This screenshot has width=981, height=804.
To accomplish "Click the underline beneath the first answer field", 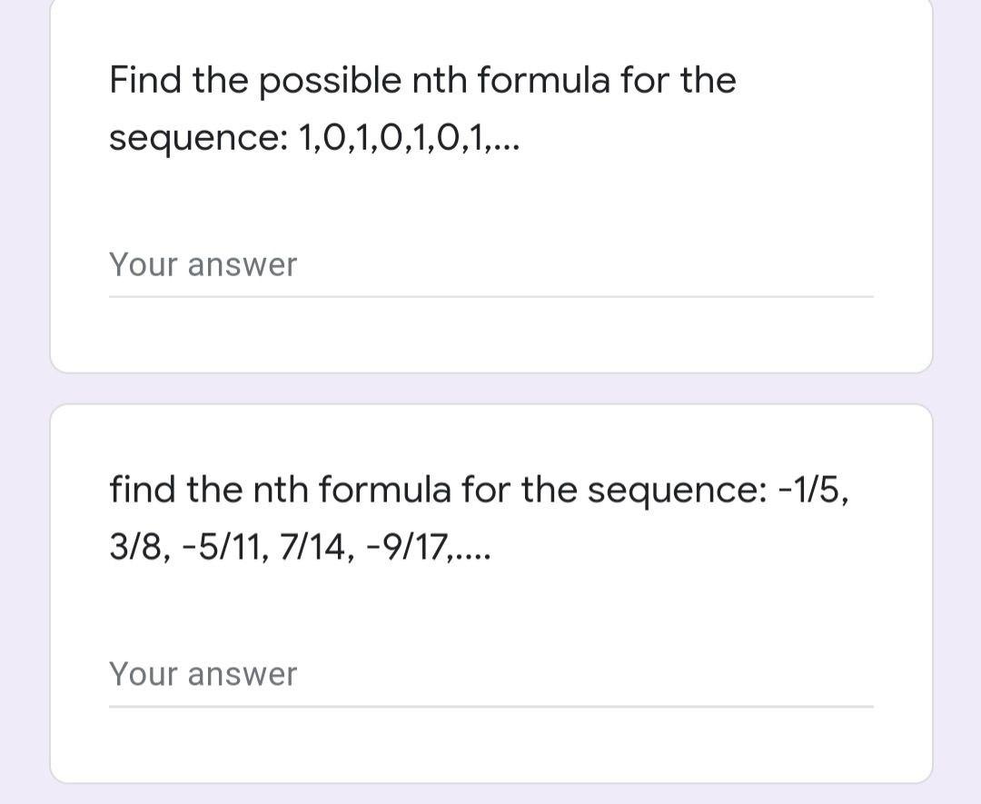I will (x=490, y=294).
